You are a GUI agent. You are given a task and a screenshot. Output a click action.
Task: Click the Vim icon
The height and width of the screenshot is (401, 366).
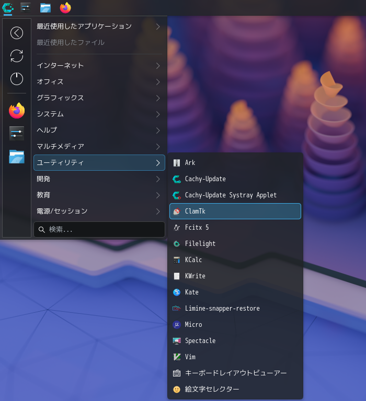click(x=177, y=357)
